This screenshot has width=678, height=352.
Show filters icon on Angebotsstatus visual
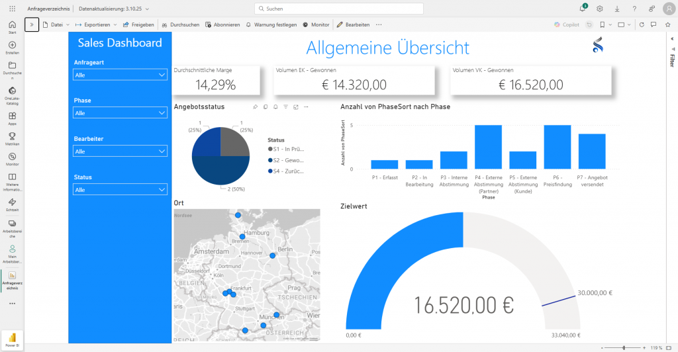(x=285, y=107)
